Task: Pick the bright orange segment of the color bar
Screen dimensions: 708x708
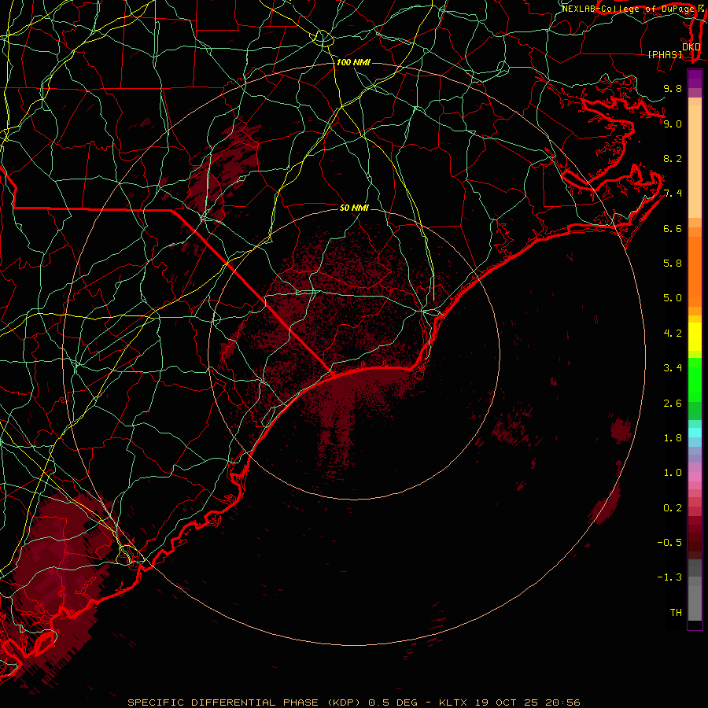Action: coord(695,271)
